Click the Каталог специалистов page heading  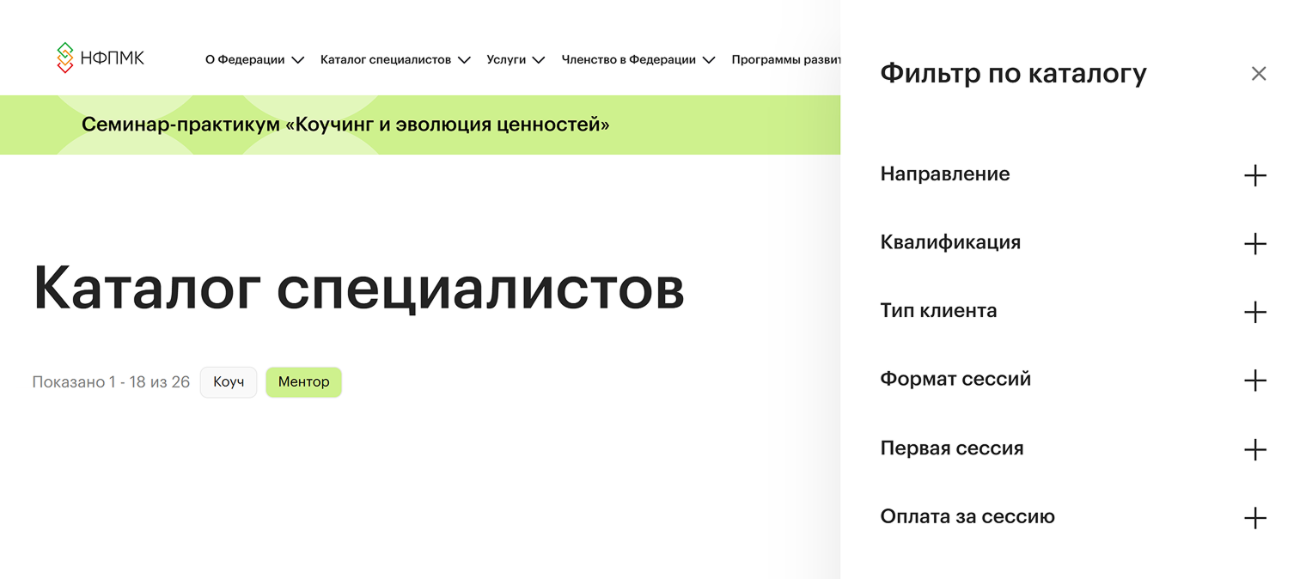pos(358,288)
